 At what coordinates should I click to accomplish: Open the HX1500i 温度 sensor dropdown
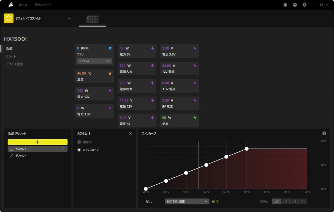[x=187, y=201]
